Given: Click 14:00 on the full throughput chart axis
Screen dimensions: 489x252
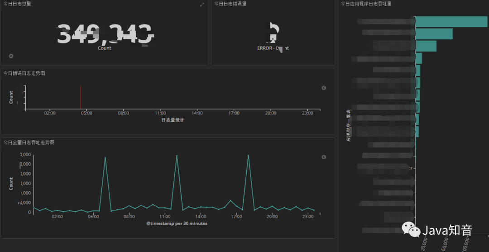Looking at the screenshot, I should click(201, 217).
